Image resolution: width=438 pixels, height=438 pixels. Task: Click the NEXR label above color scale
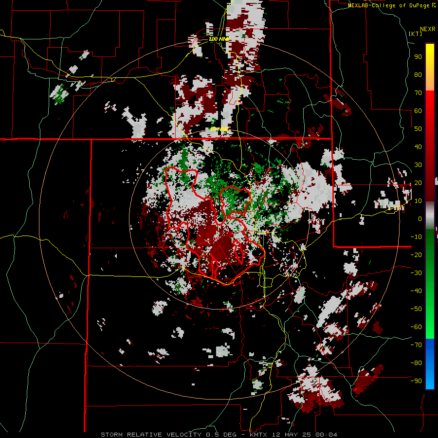428,29
